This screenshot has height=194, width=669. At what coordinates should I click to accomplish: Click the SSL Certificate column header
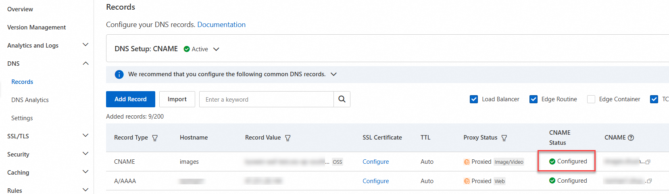382,138
